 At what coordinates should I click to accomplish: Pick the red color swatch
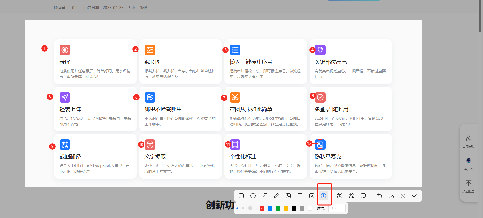262,208
